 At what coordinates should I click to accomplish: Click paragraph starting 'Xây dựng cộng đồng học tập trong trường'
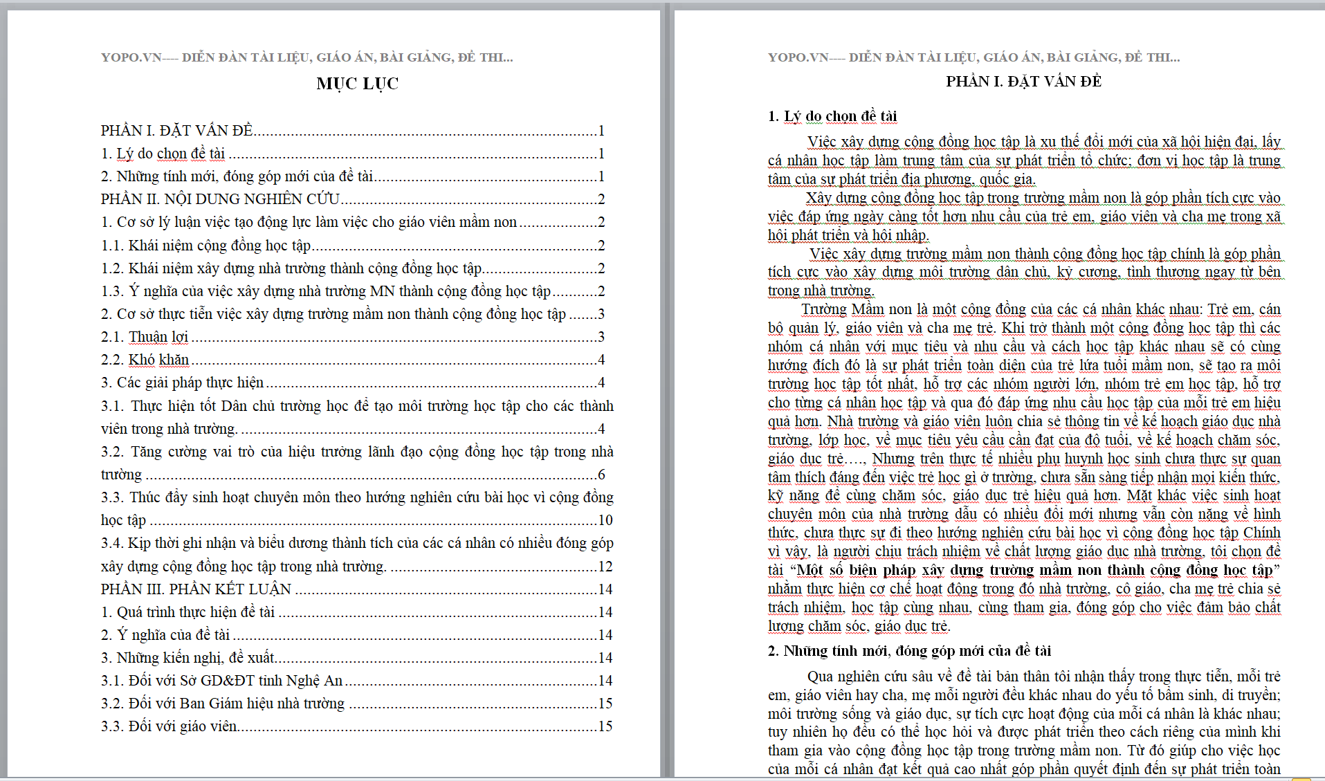point(1024,217)
